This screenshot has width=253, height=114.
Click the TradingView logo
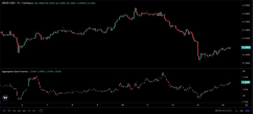[5, 98]
